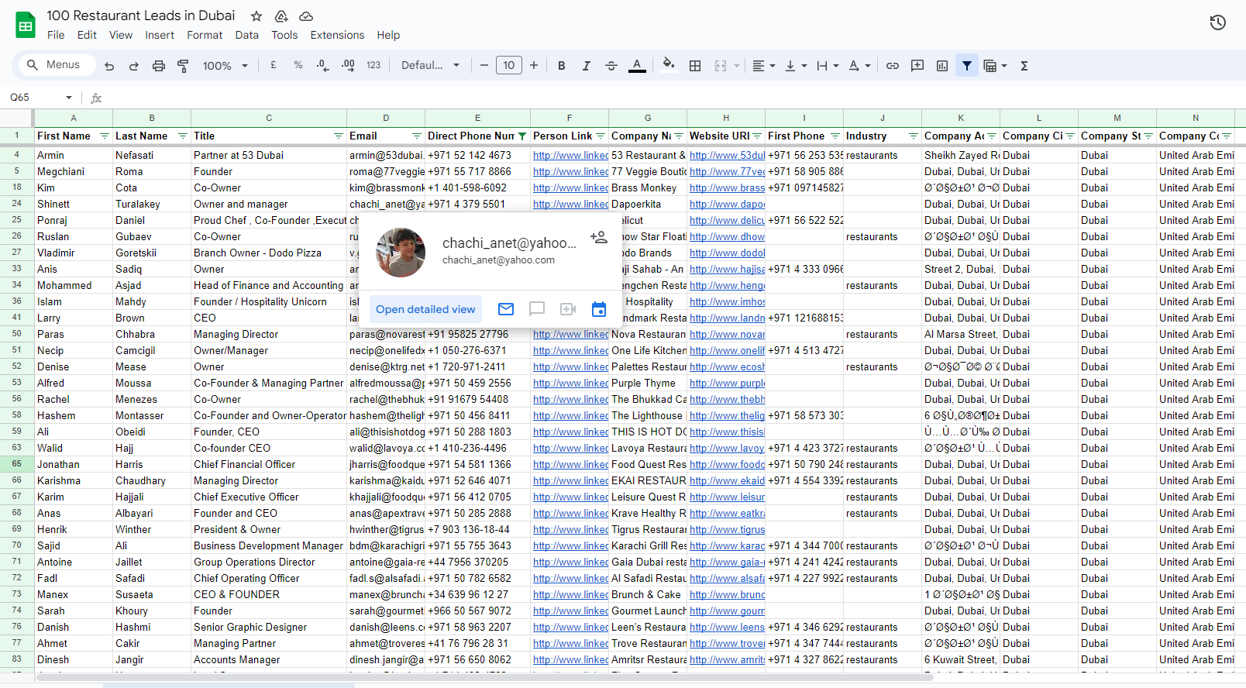Activate the paint format tool
Screen dimensions: 1246x688
point(184,66)
